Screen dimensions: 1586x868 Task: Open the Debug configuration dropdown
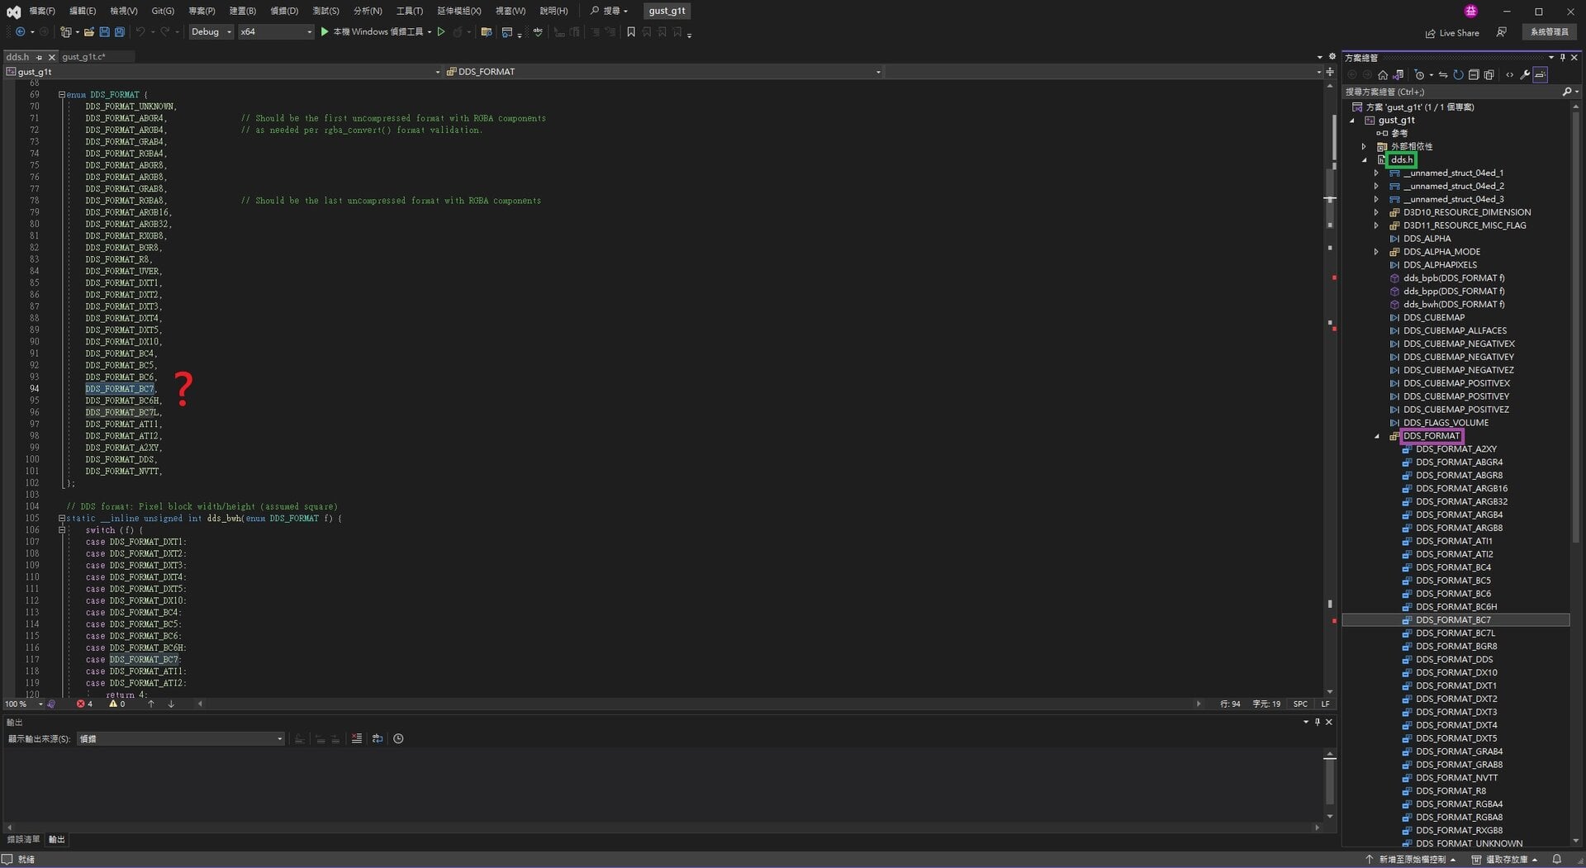(211, 31)
